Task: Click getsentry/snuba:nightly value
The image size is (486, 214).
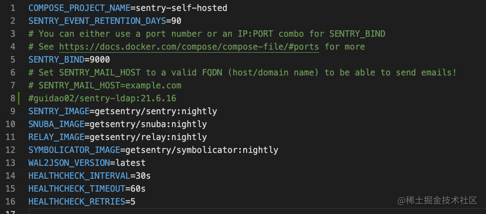Action: click(148, 124)
